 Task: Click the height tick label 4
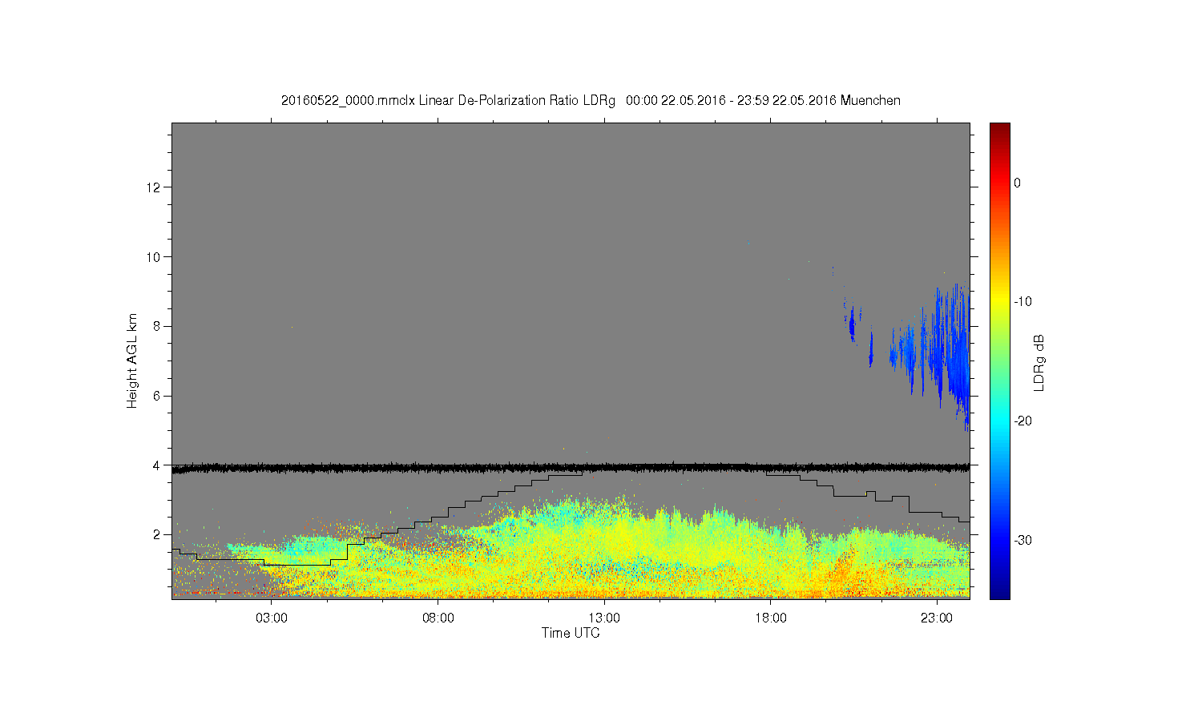157,465
